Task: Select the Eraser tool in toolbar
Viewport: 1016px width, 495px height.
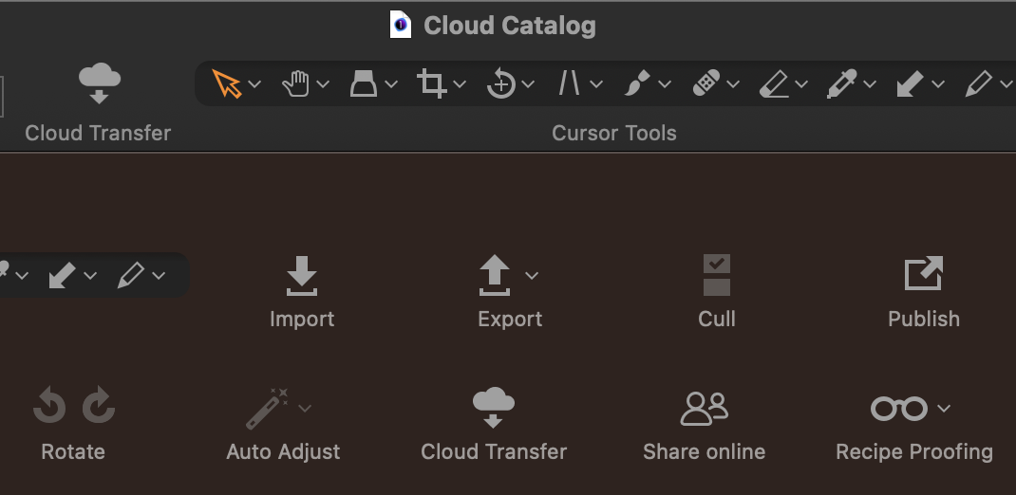Action: point(774,84)
